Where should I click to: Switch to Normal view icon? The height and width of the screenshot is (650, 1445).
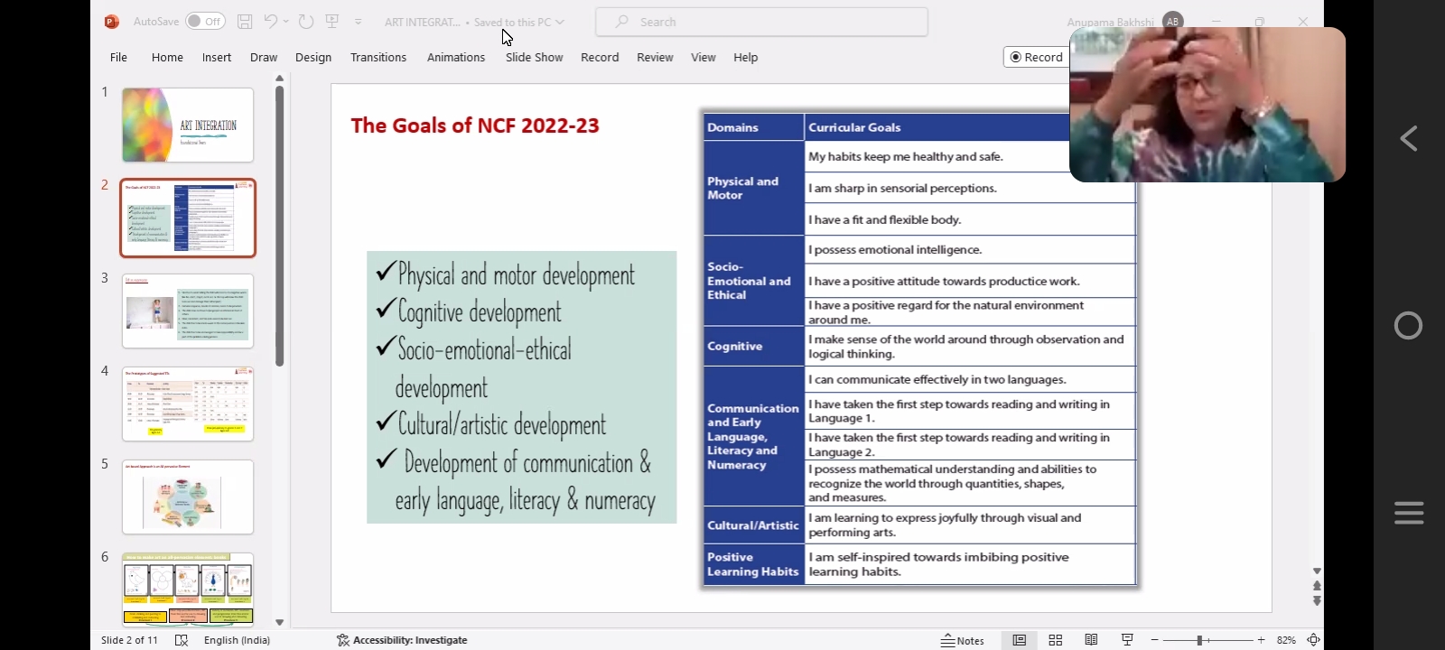pyautogui.click(x=1019, y=640)
